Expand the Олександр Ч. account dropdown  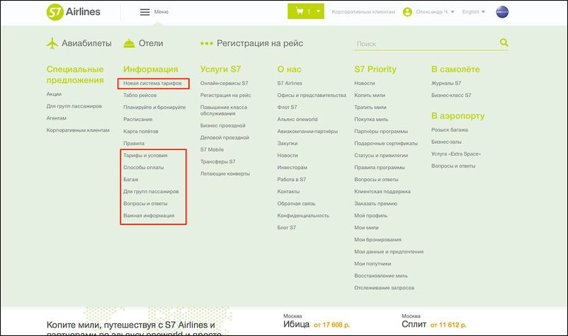click(435, 12)
